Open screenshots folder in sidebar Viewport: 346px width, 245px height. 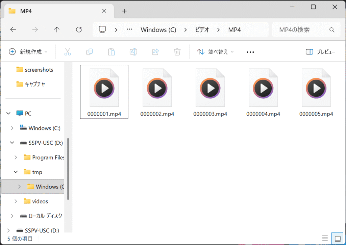click(x=35, y=70)
